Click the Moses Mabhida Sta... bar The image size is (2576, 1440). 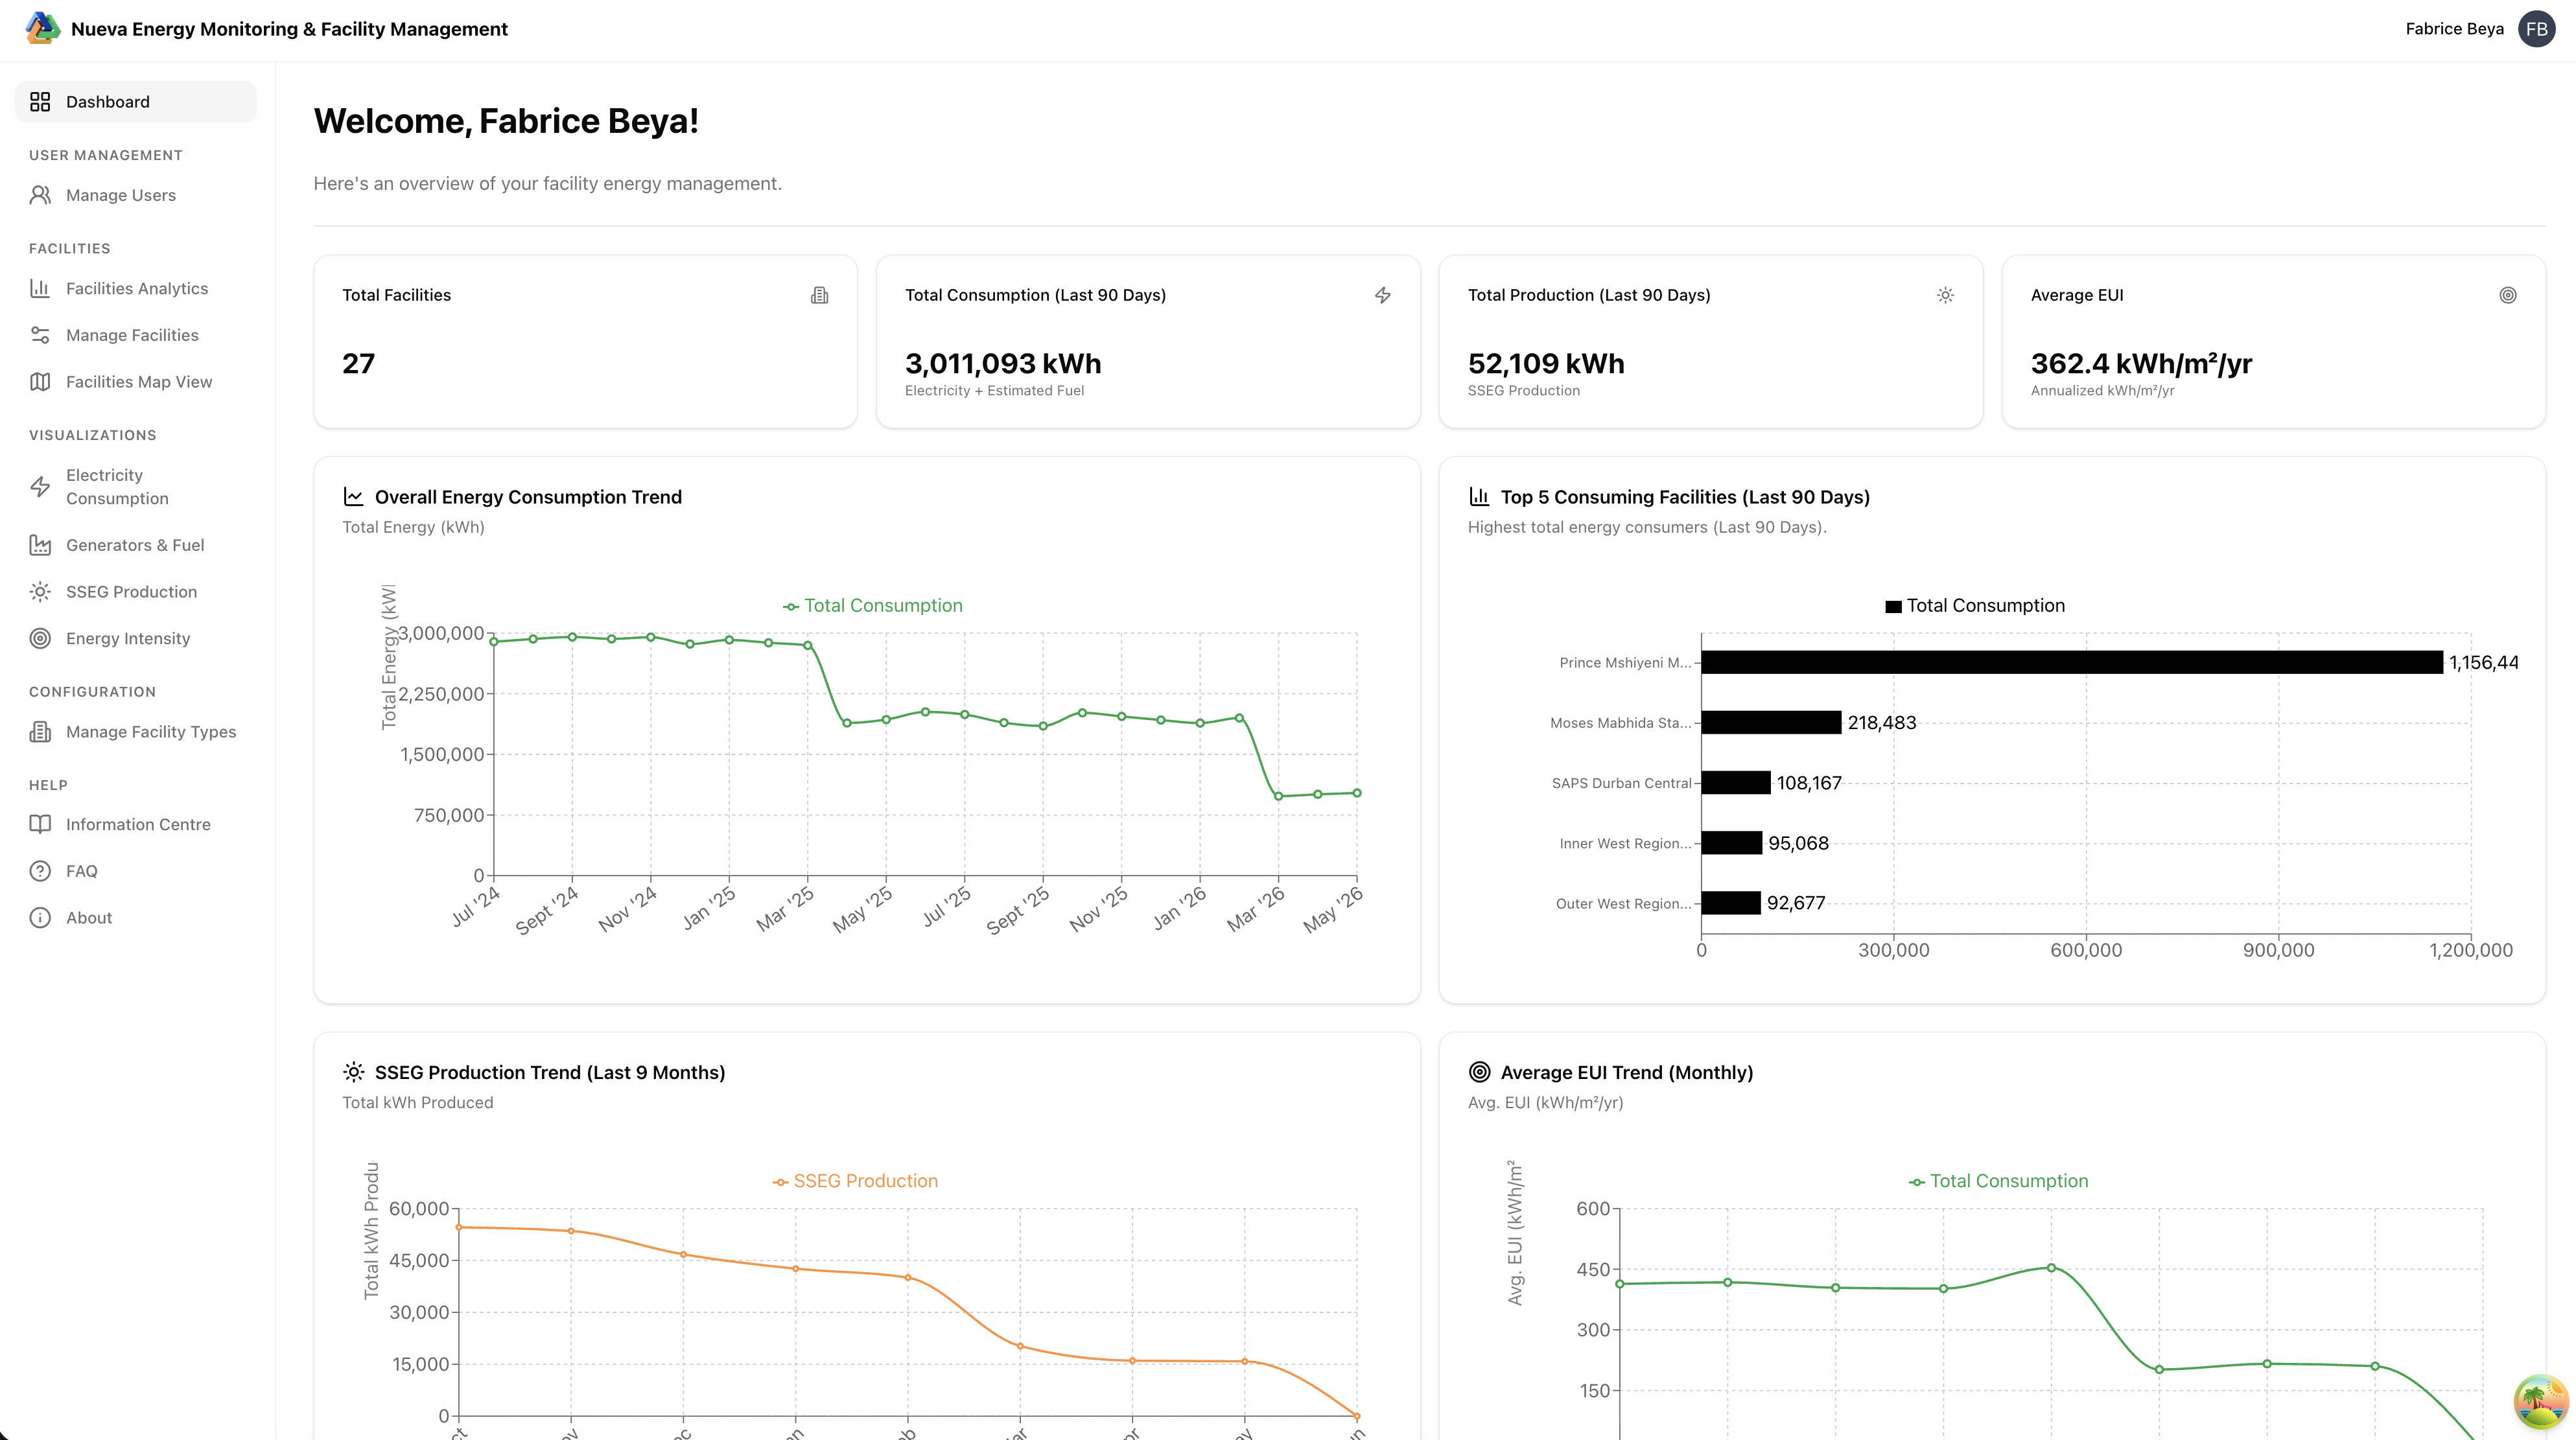[x=1771, y=722]
